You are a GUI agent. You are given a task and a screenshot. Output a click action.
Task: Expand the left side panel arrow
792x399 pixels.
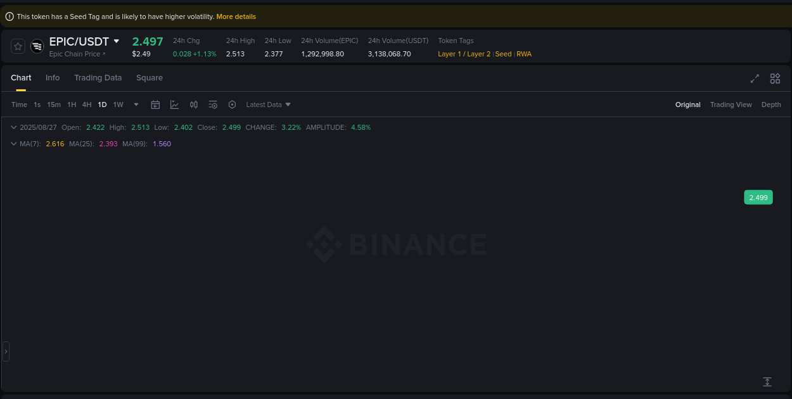pos(5,351)
